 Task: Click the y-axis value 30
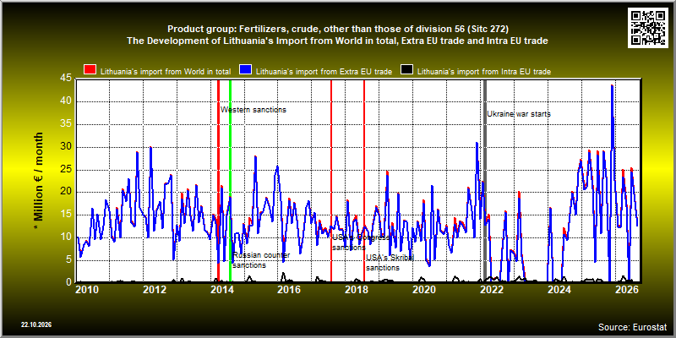tap(66, 146)
